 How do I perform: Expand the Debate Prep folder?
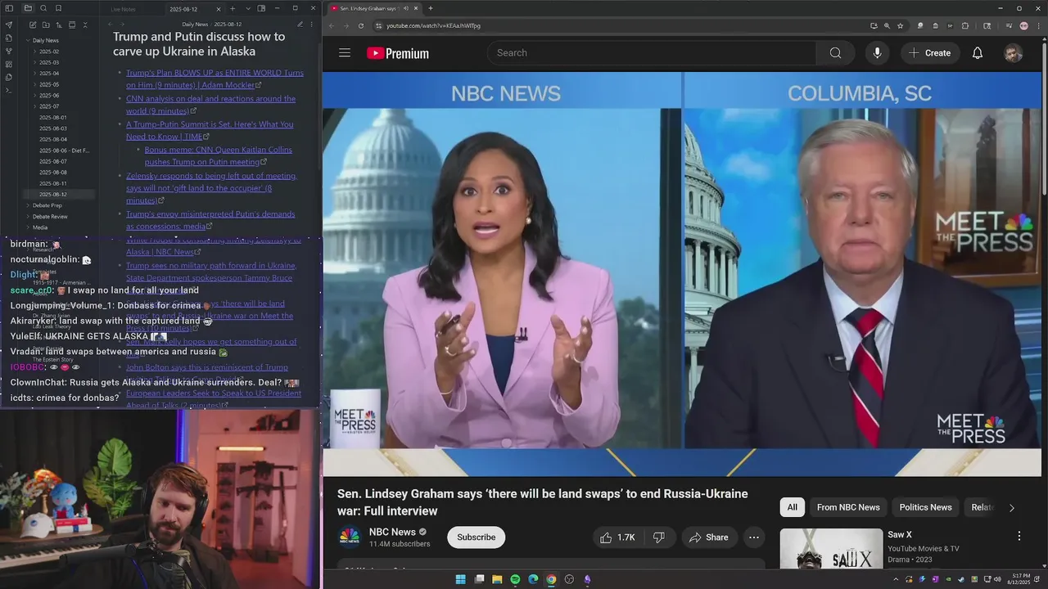click(x=47, y=205)
